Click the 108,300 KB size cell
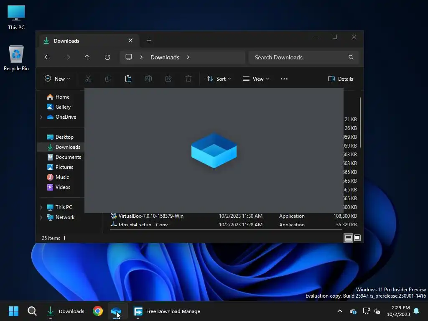This screenshot has width=428, height=321. point(345,216)
